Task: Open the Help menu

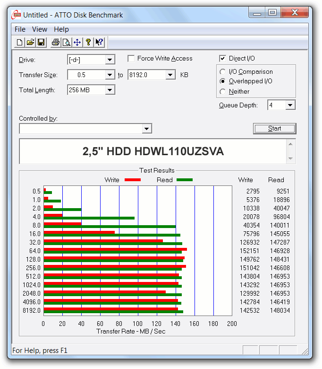Action: [61, 29]
